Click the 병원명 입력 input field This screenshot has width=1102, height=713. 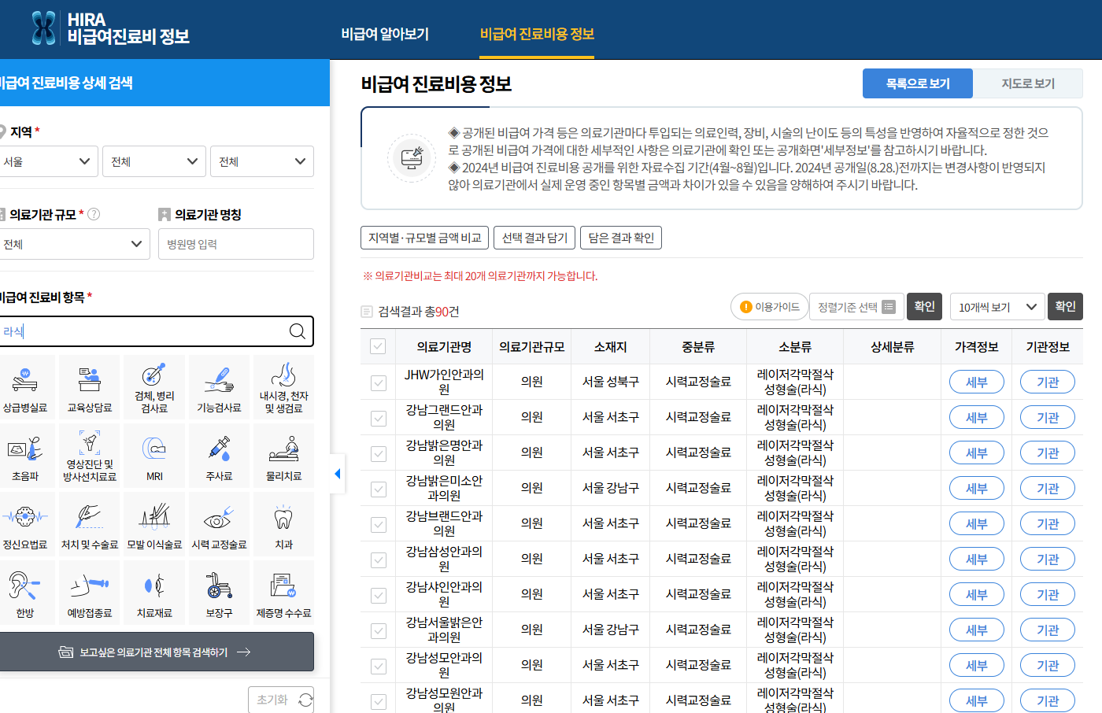pos(236,244)
